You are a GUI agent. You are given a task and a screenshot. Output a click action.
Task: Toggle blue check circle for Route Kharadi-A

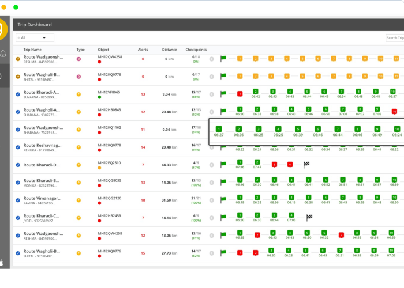coord(18,93)
